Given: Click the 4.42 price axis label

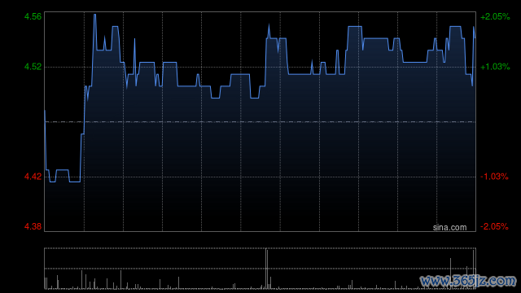Looking at the screenshot, I should pyautogui.click(x=33, y=177).
